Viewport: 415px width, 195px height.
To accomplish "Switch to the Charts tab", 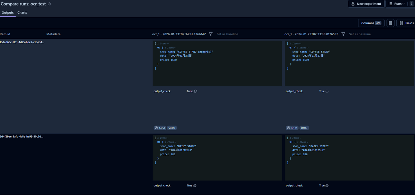I will click(x=22, y=13).
